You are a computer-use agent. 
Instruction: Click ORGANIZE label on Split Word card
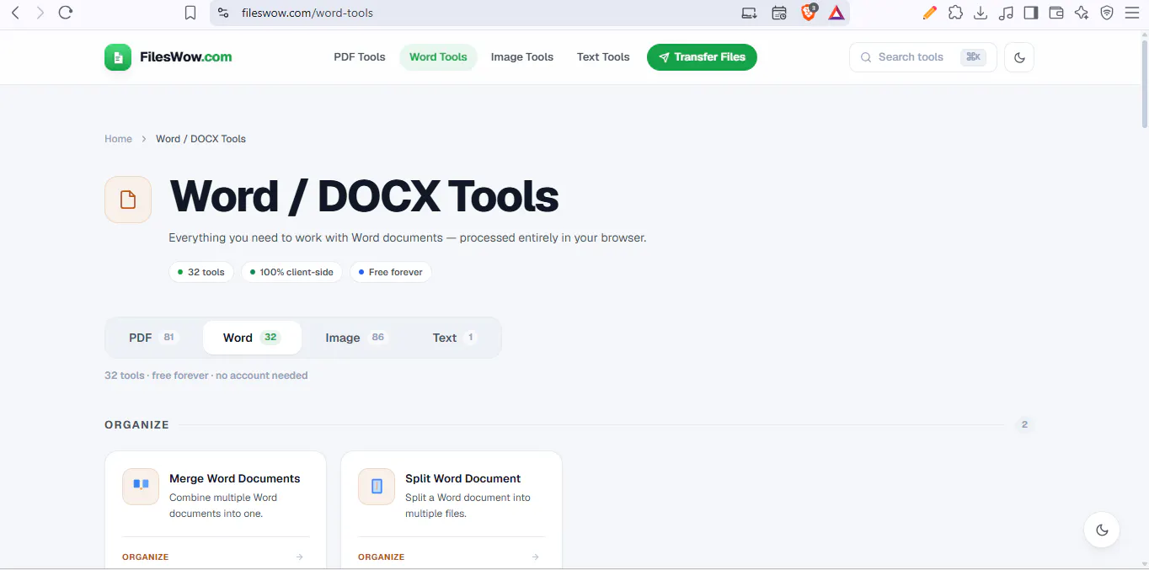pos(382,557)
